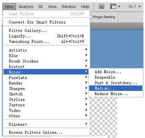Open Filter Gallery... entry
The image size is (145, 138).
coord(46,30)
